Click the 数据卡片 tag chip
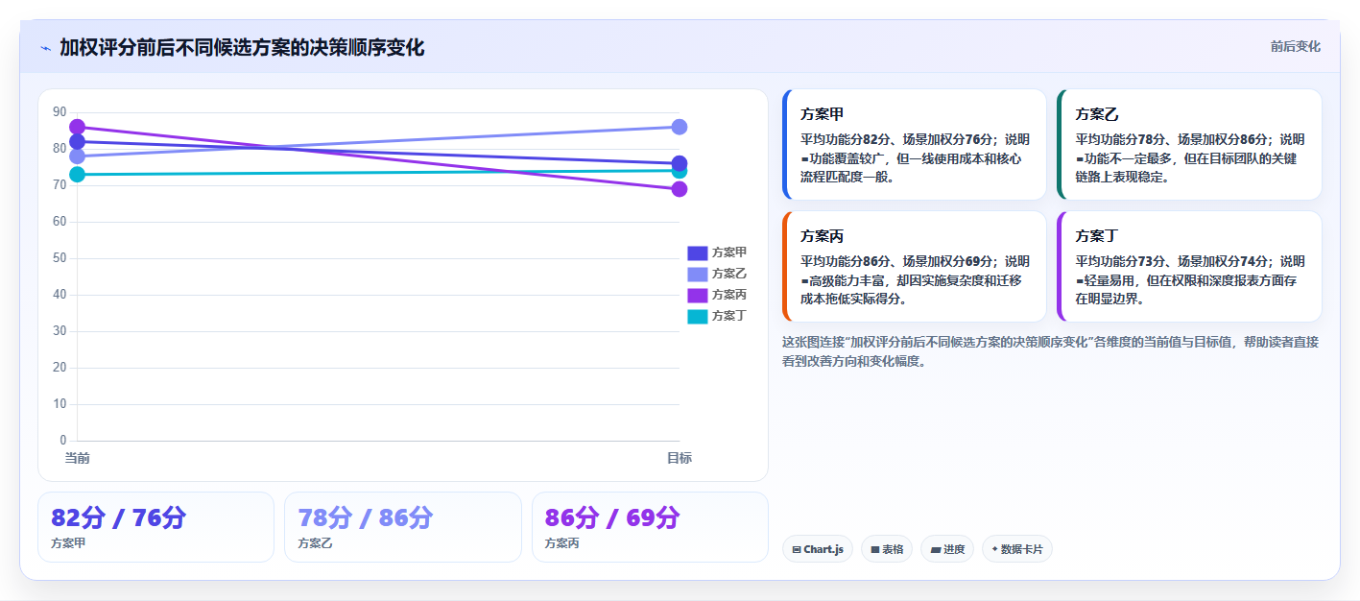 pos(1017,549)
